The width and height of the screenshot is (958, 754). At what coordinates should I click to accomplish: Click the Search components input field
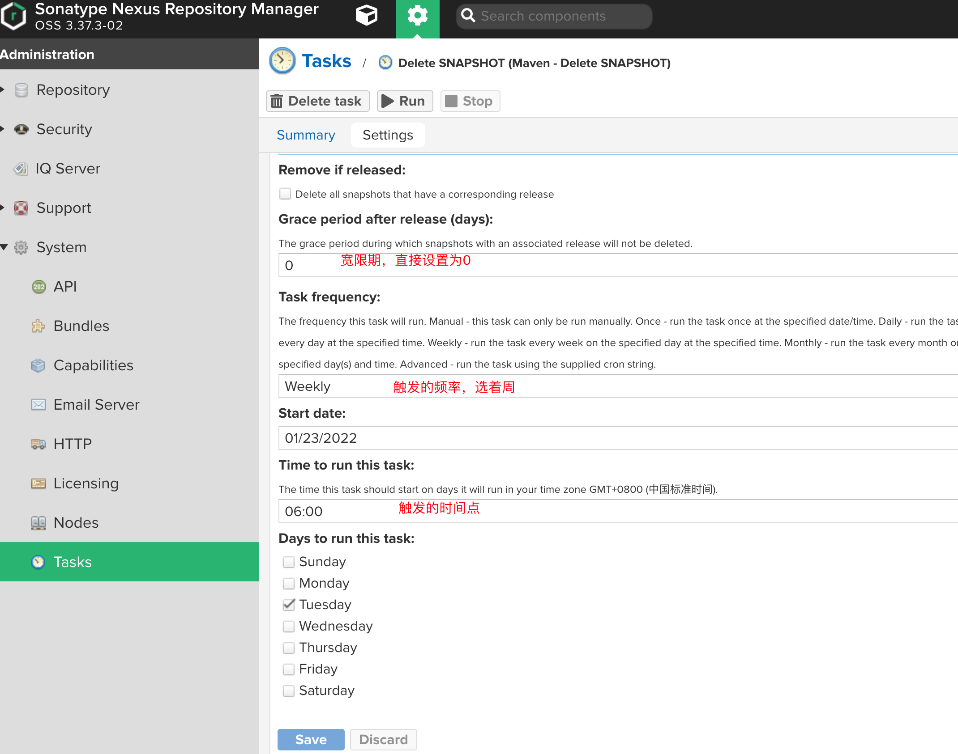pyautogui.click(x=554, y=16)
